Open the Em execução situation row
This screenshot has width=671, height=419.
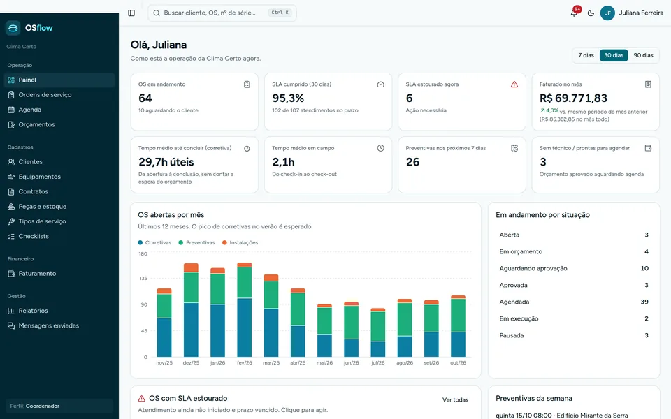(x=574, y=318)
